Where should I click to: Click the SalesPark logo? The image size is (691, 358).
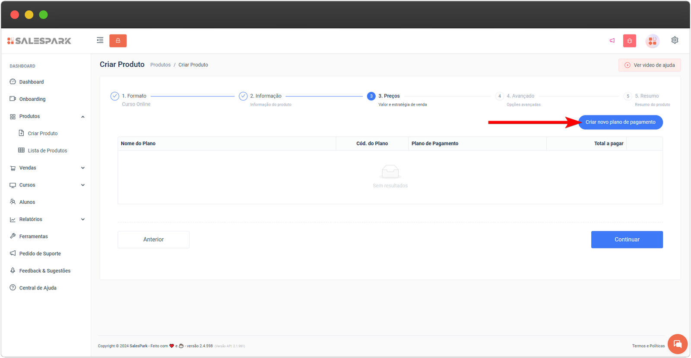pyautogui.click(x=39, y=41)
